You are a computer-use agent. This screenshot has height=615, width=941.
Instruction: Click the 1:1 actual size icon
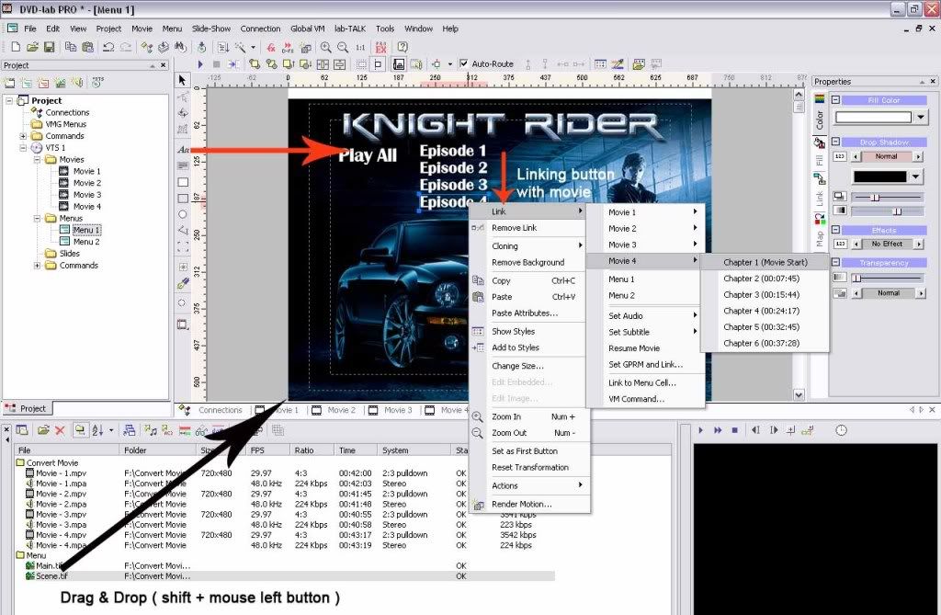(360, 47)
